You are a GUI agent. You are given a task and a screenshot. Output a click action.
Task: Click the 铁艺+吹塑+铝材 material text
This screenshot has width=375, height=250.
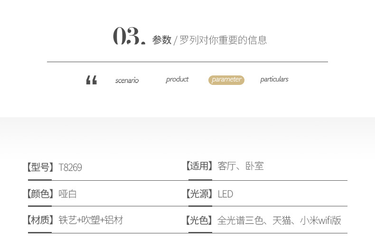coord(91,220)
